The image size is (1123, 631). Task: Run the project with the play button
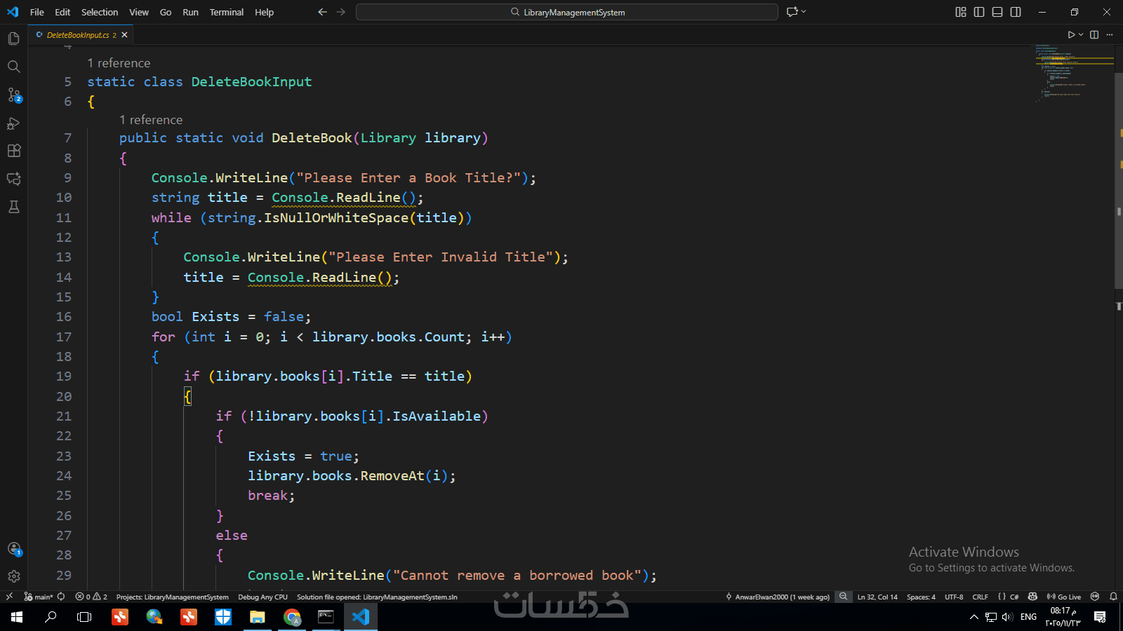1071,34
